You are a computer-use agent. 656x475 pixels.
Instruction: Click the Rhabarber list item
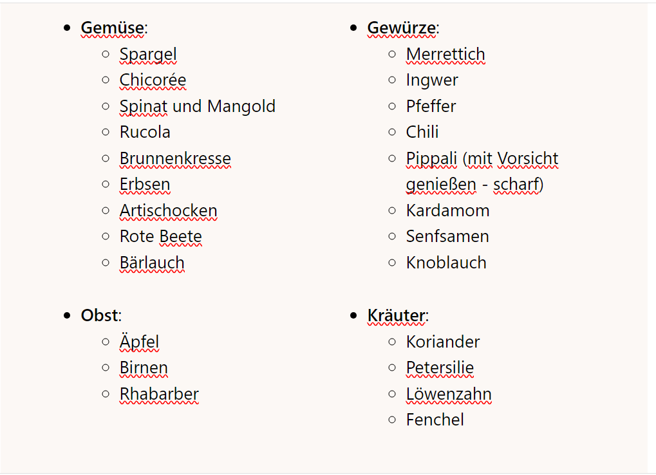pos(159,394)
